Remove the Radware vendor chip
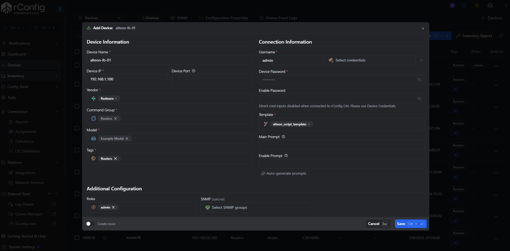Screen dimensions: 510x251 pyautogui.click(x=116, y=99)
